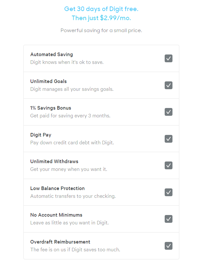Click the Unlimited Withdraws feature title
The width and height of the screenshot is (203, 263).
(54, 161)
